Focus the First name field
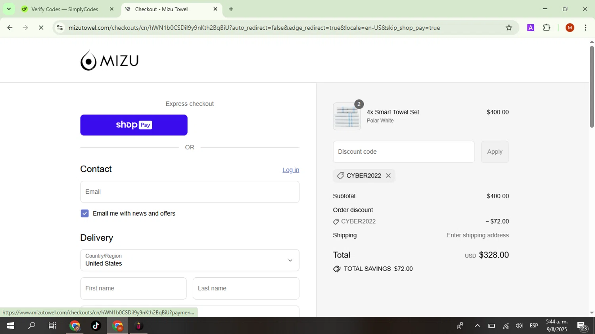595x334 pixels. 133,288
